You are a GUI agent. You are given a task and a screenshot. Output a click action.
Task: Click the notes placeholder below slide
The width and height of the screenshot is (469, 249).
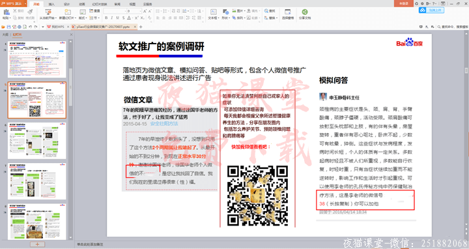(x=90, y=244)
